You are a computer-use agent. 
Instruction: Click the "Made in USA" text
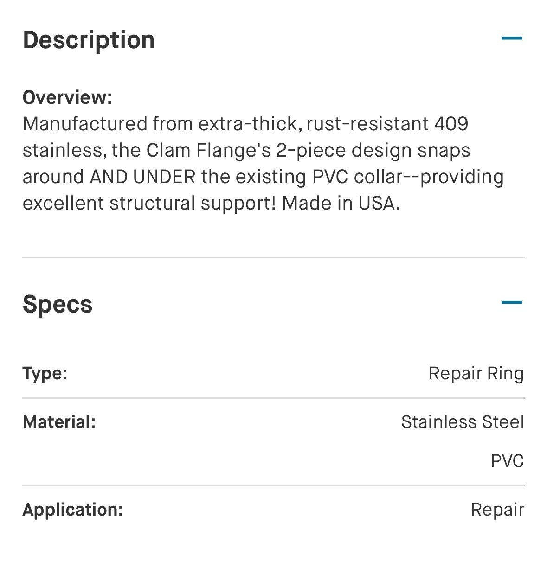coord(341,203)
